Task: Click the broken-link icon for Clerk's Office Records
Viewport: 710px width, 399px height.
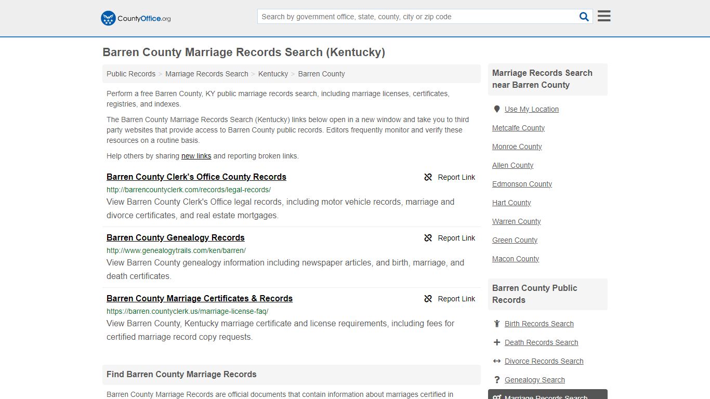Action: 428,177
